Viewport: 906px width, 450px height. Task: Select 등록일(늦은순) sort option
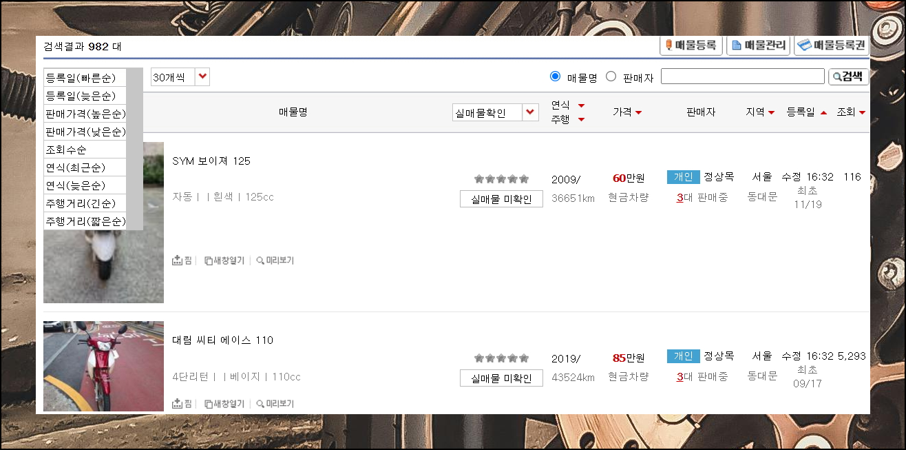click(85, 95)
